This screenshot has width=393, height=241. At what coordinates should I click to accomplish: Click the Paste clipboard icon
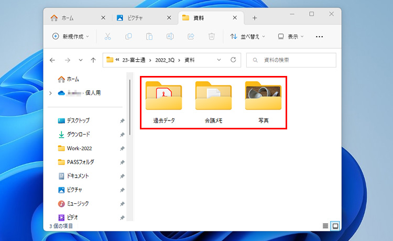coord(149,37)
